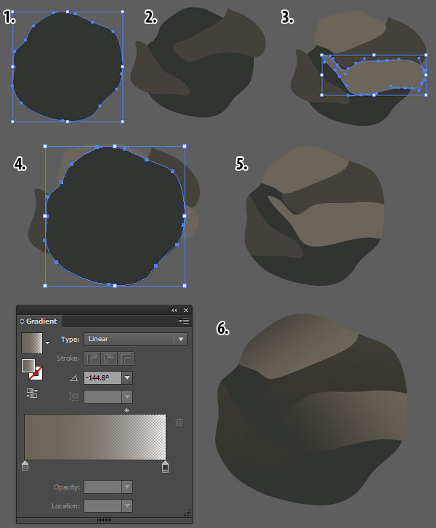Click the gradient slider bar
Viewport: 436px width, 528px height.
click(95, 437)
